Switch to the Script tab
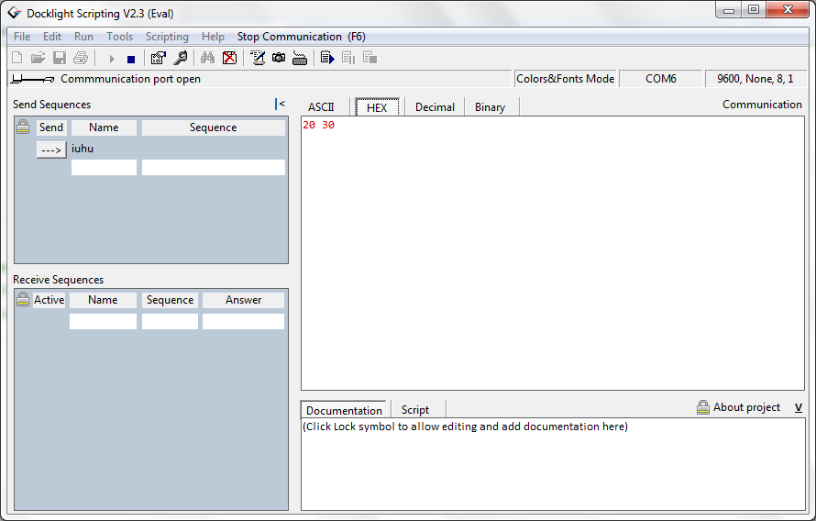The height and width of the screenshot is (521, 816). (414, 410)
